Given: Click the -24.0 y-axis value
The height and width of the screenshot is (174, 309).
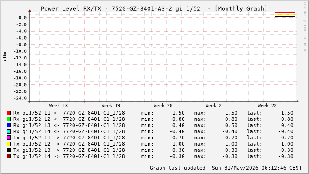Looking at the screenshot, I should click(x=20, y=98).
